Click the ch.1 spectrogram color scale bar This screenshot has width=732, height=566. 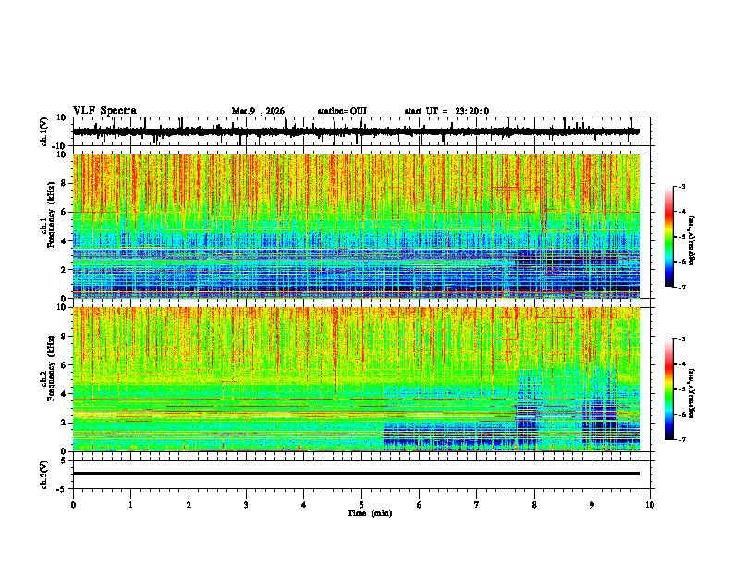668,237
